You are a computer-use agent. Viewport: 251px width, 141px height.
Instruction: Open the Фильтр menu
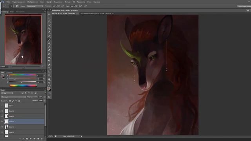(67, 2)
